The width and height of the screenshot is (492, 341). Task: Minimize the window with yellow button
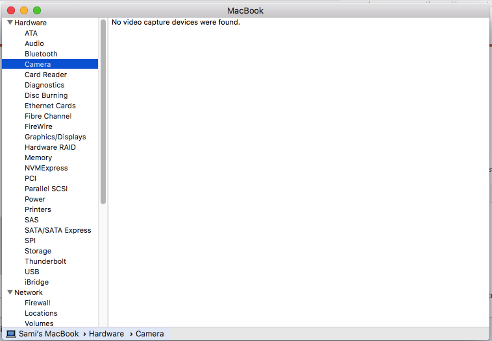24,10
